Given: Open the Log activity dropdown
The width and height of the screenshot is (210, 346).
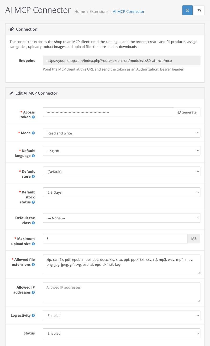Looking at the screenshot, I should [x=122, y=315].
